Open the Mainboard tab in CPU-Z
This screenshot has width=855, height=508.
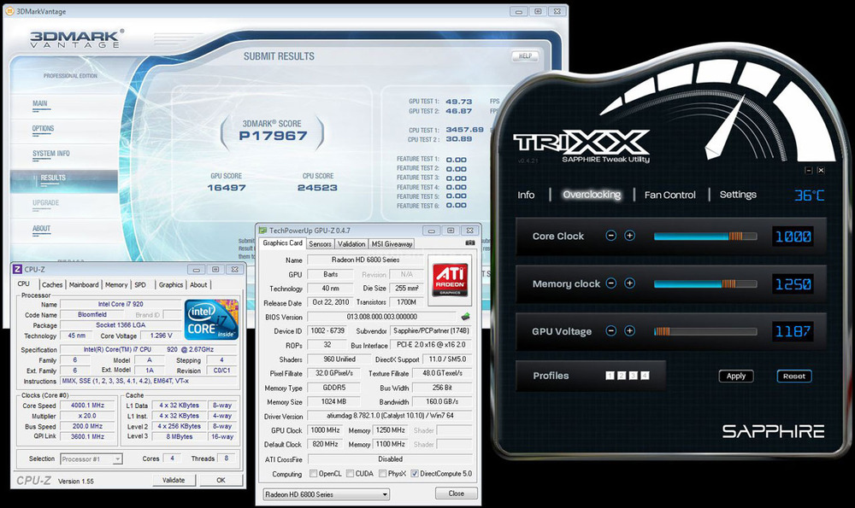(x=84, y=285)
